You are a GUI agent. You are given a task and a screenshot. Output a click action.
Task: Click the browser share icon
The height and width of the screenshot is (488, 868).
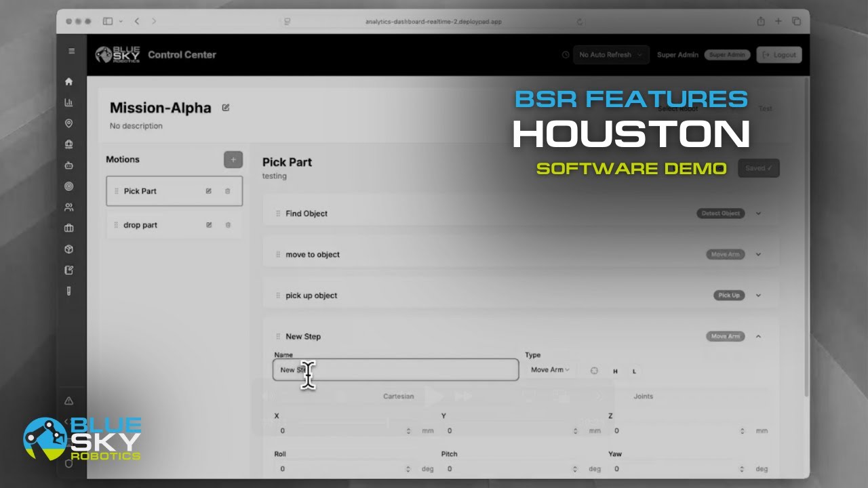[x=761, y=22]
